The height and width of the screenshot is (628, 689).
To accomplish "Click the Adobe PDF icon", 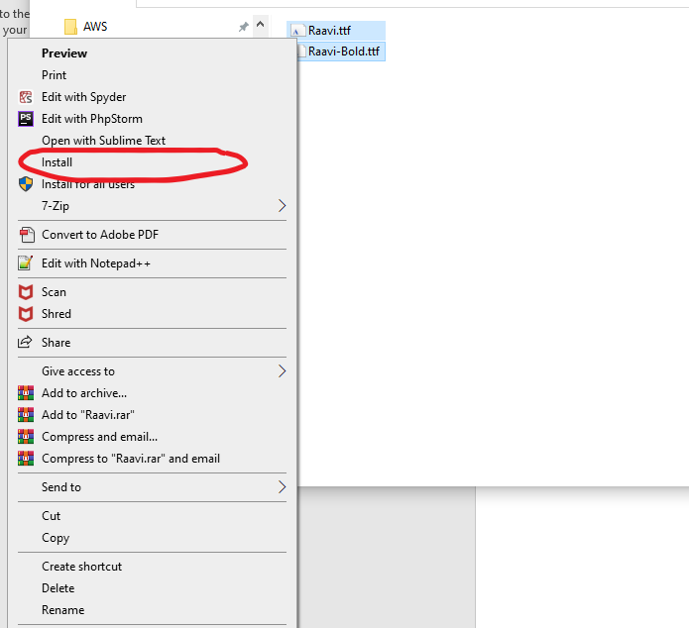I will click(27, 235).
